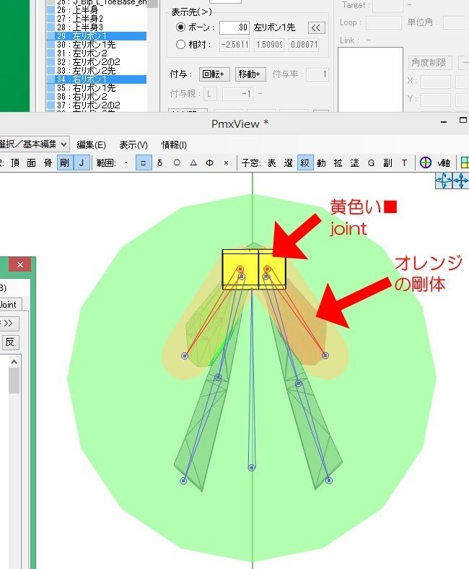Screen dimensions: 469x569
Task: Select the square box selection range mode
Action: click(144, 163)
